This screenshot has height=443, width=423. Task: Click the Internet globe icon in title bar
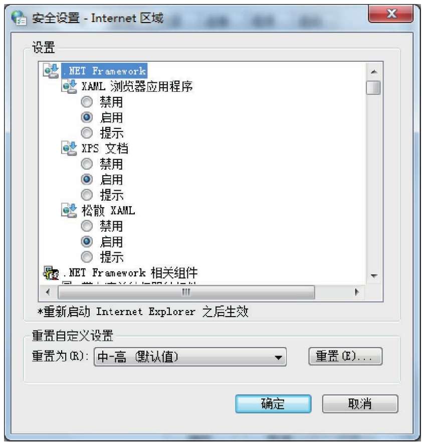[x=19, y=18]
